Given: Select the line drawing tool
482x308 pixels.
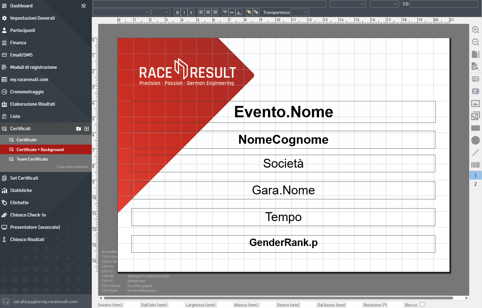Looking at the screenshot, I should 475,153.
